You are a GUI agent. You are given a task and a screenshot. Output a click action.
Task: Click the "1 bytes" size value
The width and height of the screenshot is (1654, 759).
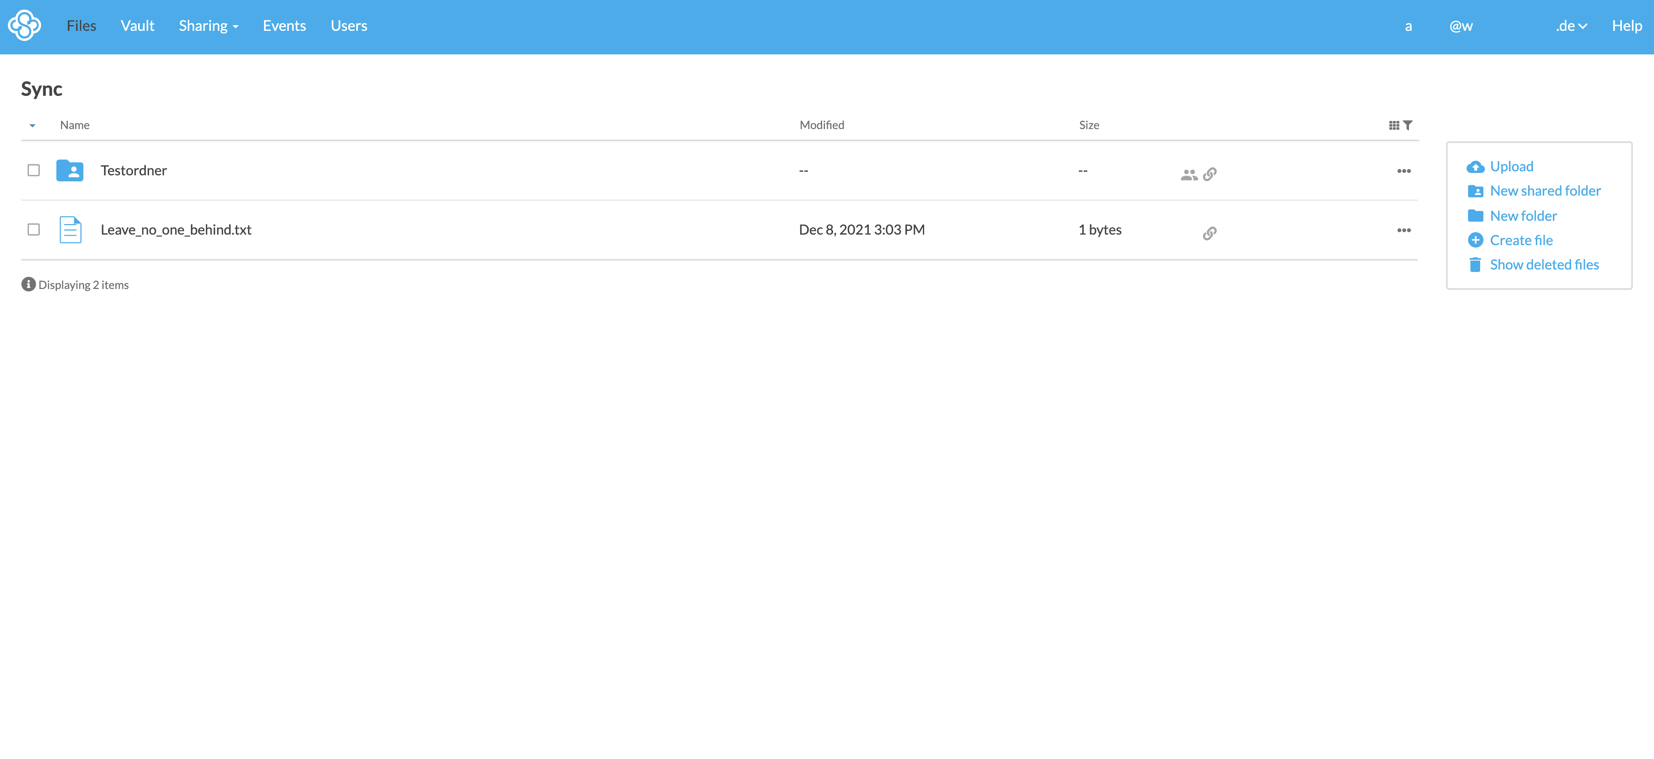point(1100,230)
